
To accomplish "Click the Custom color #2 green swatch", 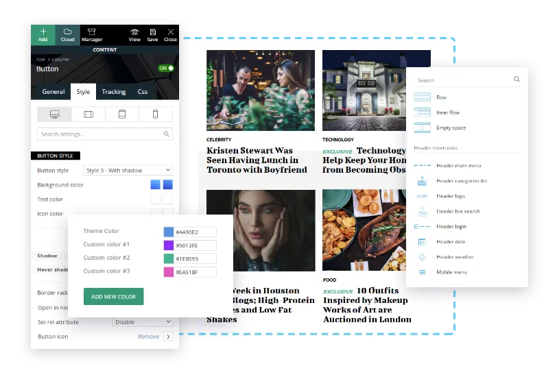I will (168, 259).
